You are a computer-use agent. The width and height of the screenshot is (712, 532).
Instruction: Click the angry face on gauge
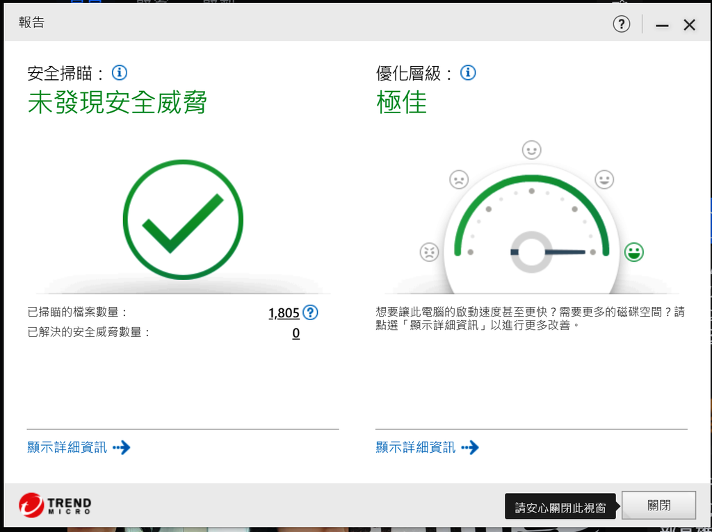[429, 252]
